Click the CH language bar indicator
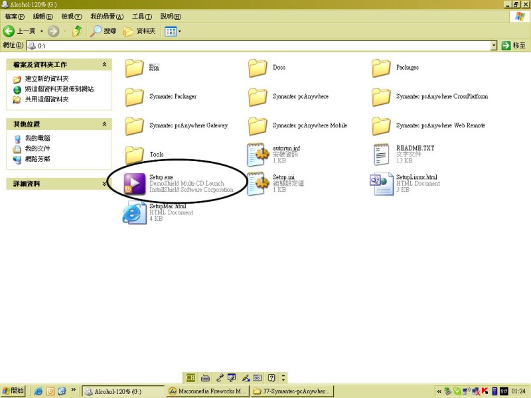531x398 pixels. (190, 377)
